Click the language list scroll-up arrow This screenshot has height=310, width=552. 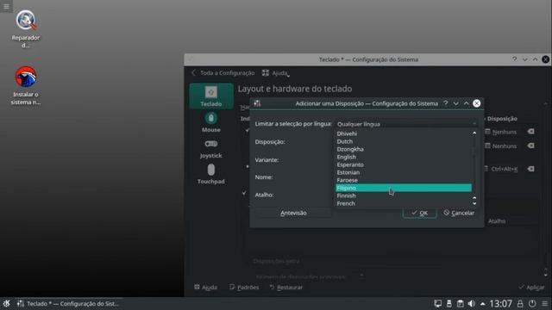pyautogui.click(x=474, y=133)
